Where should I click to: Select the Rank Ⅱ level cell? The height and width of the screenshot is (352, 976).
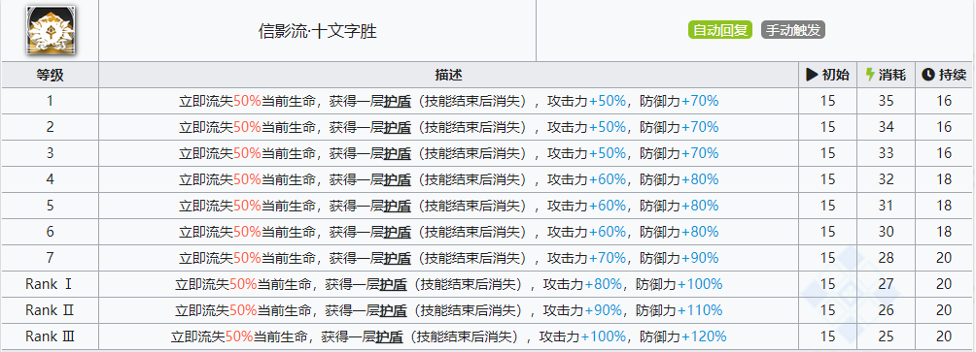50,310
